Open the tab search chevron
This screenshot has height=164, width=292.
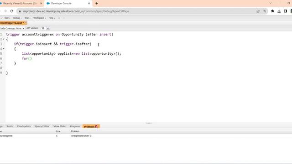pos(271,3)
